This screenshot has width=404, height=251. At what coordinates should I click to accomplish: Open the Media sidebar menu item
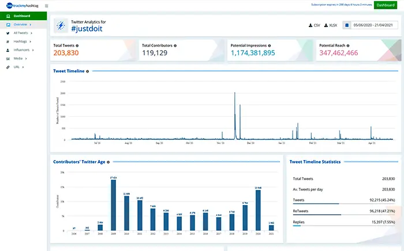click(x=18, y=58)
